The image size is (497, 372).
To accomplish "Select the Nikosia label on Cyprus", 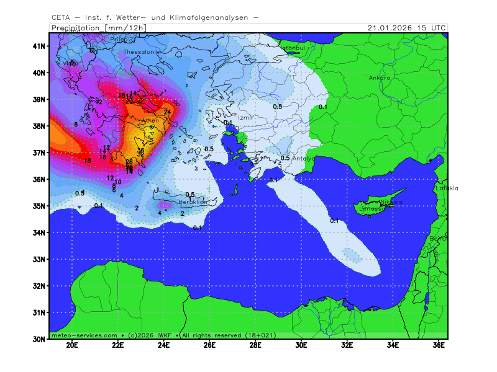I will [391, 201].
